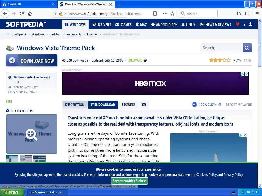
Task: Click the Download Windows Vi... taskbar button
Action: click(x=47, y=192)
